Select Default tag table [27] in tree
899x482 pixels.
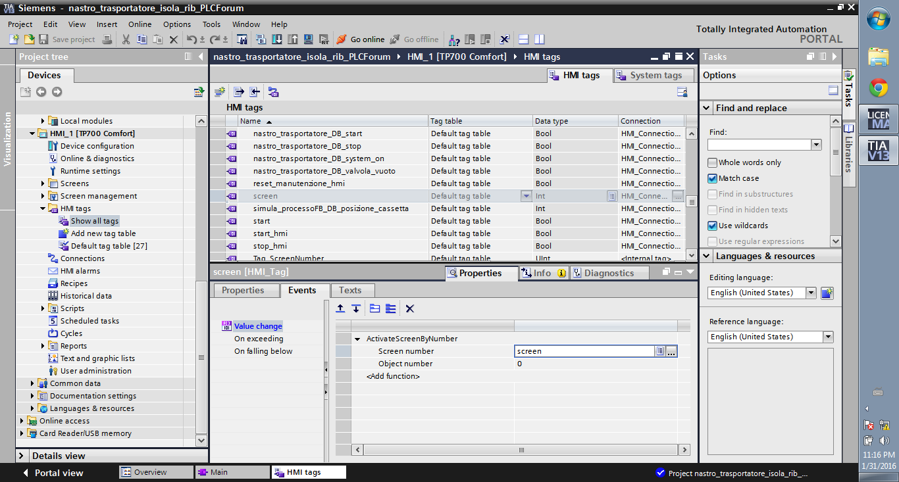[x=109, y=246]
